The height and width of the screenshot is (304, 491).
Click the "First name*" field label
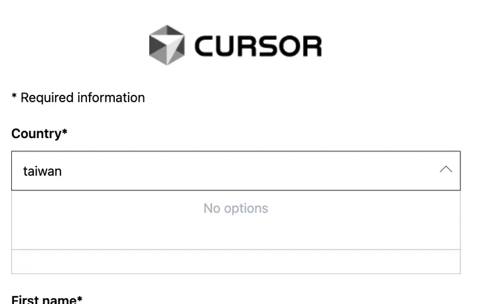[46, 299]
